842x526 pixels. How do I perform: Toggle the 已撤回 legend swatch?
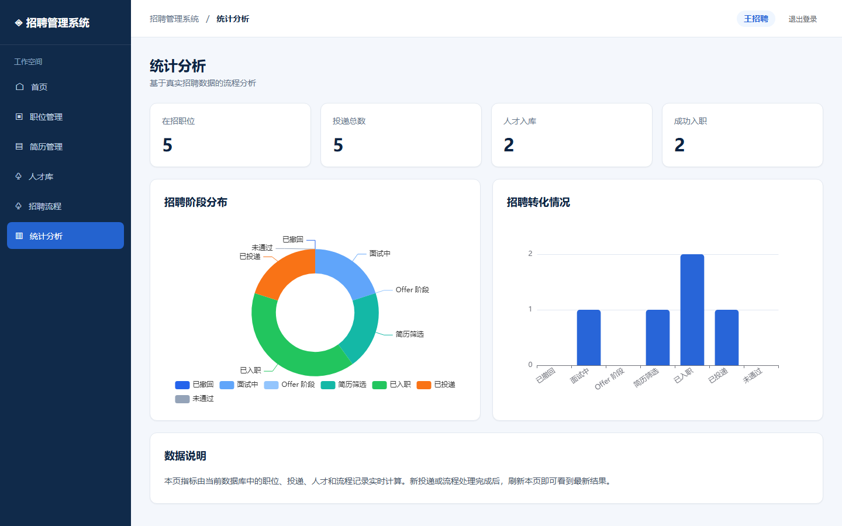(182, 385)
